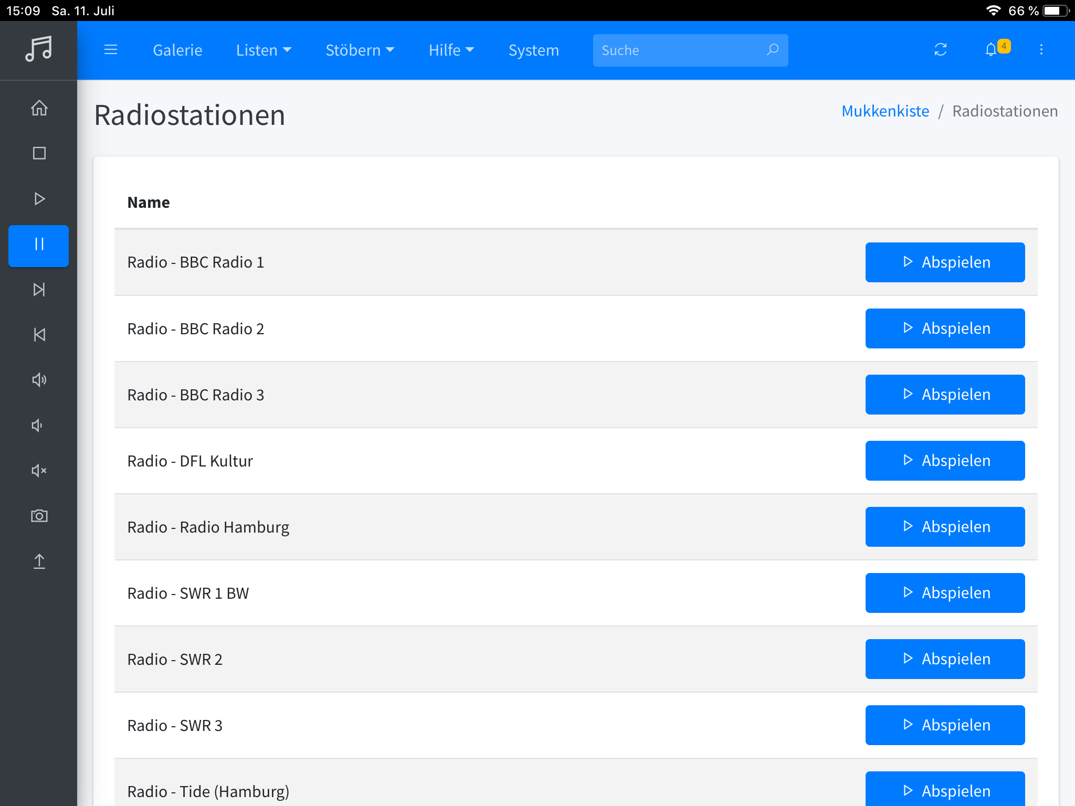
Task: Click the music note logo icon
Action: 39,49
